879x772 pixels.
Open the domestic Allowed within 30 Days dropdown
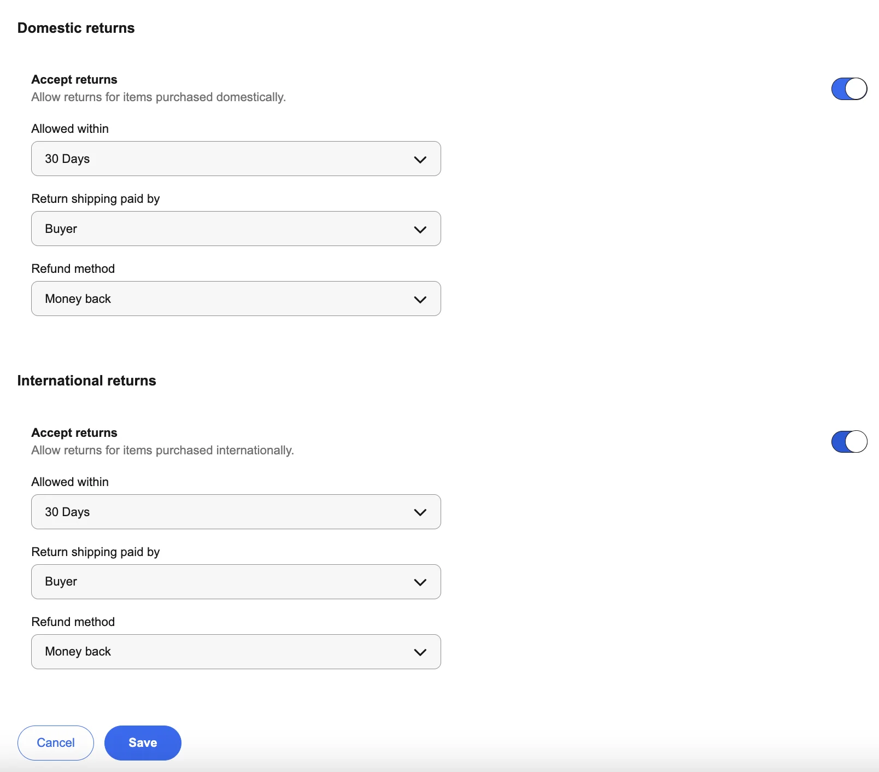(x=236, y=159)
